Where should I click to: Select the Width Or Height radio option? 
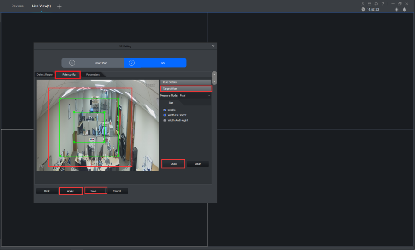(165, 115)
